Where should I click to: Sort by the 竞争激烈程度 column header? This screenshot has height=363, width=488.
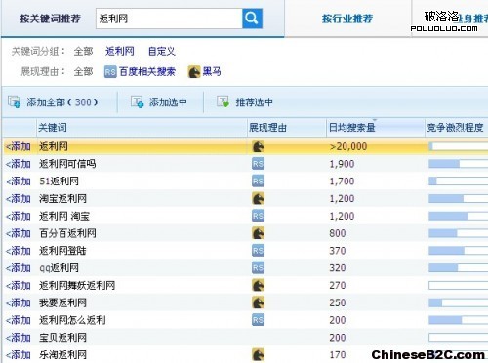point(457,128)
